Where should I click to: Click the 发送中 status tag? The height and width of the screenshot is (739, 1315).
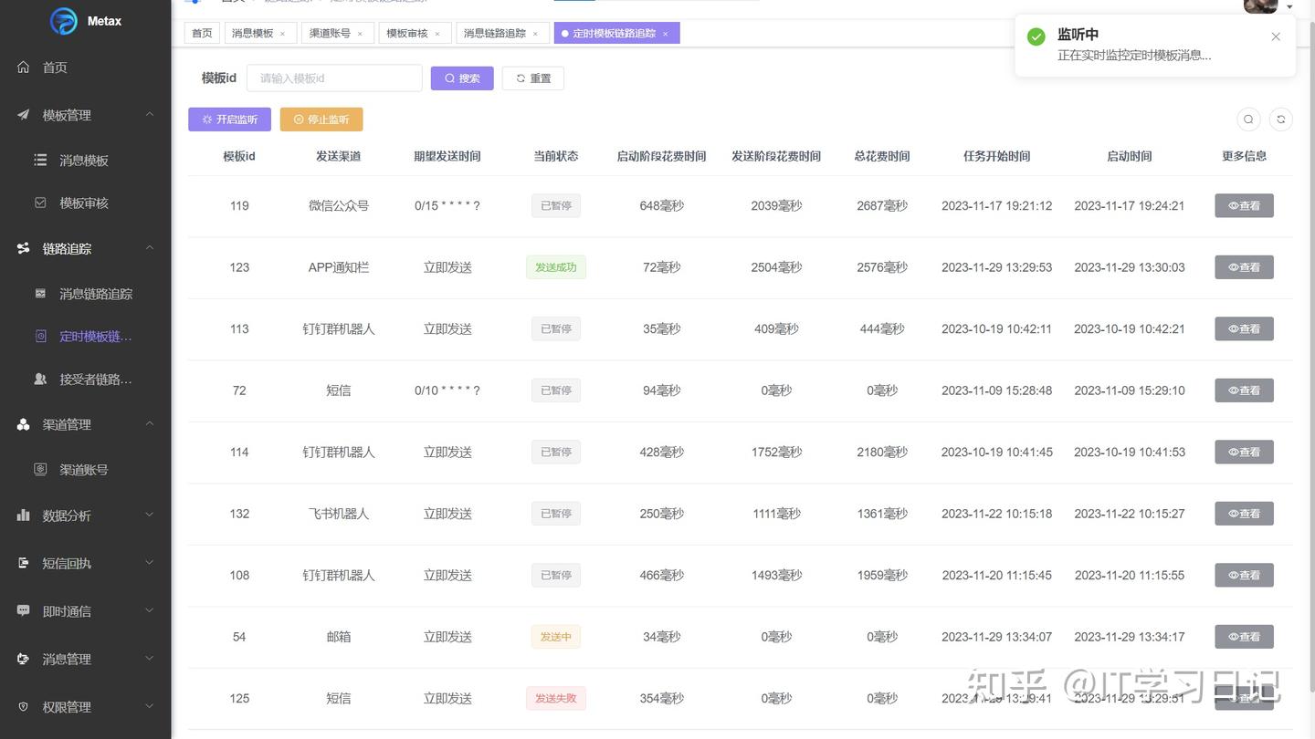point(556,637)
